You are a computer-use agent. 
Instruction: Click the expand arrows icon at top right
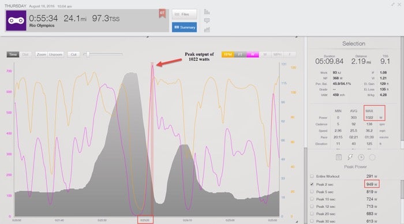coord(392,5)
